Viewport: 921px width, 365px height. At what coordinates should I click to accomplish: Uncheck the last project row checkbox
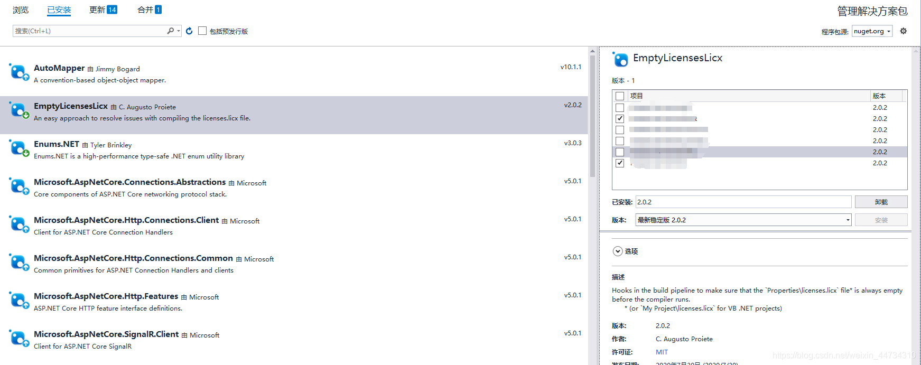point(620,163)
